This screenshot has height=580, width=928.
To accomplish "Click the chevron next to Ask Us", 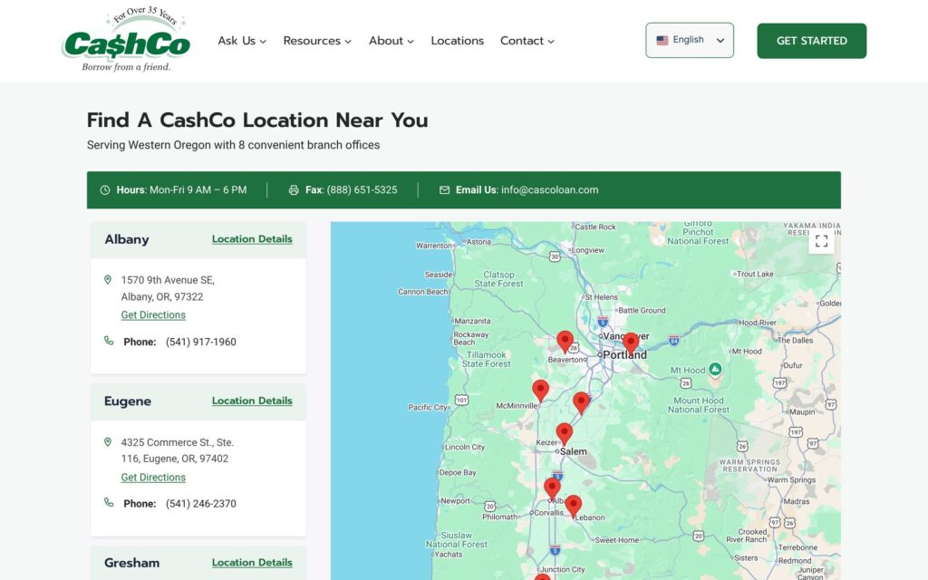I will pos(263,42).
